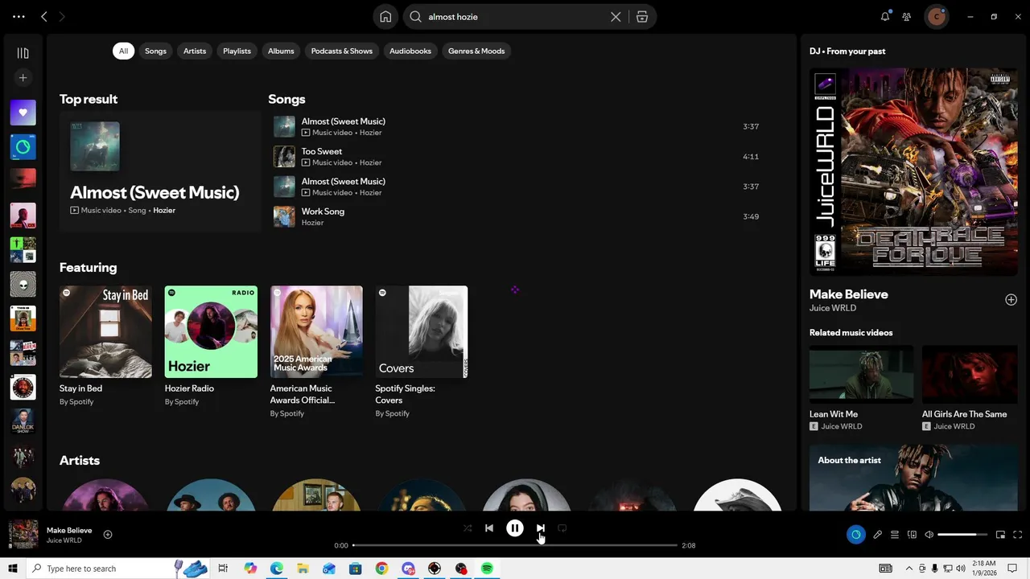1030x579 pixels.
Task: Show lyrics with microphone icon
Action: [877, 535]
